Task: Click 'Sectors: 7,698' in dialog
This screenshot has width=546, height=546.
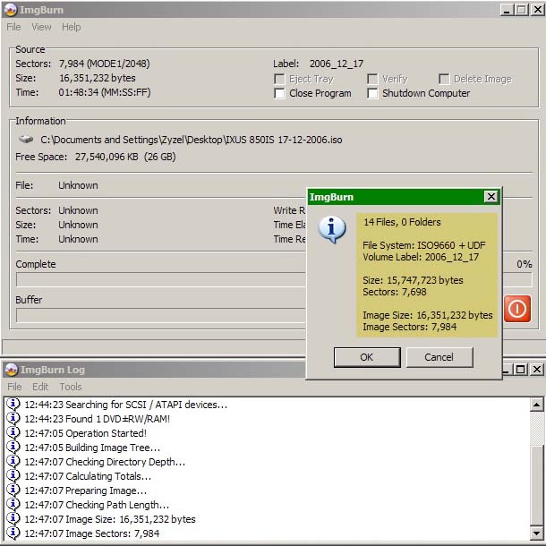Action: coord(394,292)
